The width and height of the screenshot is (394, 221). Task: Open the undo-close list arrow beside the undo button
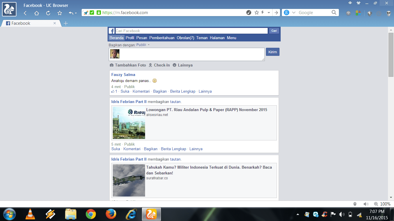[76, 13]
